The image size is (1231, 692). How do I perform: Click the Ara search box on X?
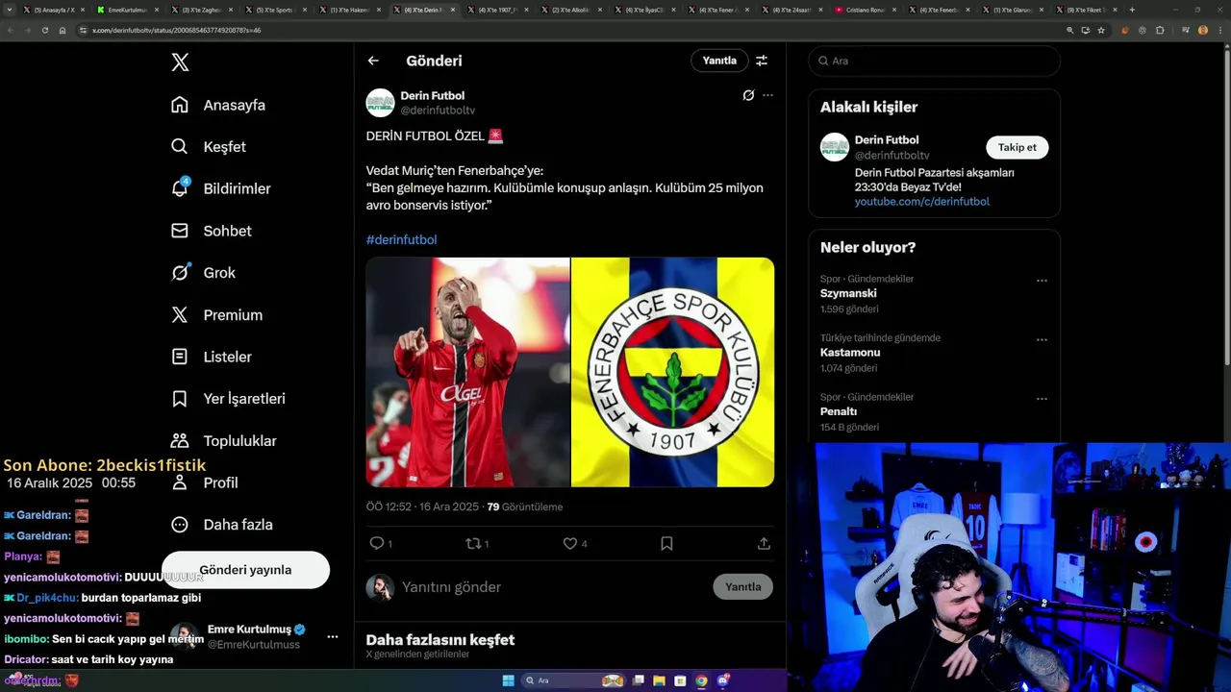pyautogui.click(x=934, y=61)
